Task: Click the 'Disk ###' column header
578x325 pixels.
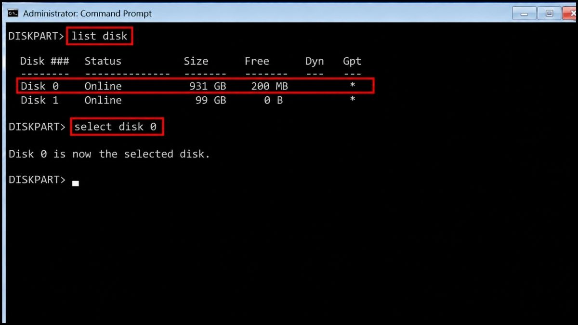Action: point(44,61)
